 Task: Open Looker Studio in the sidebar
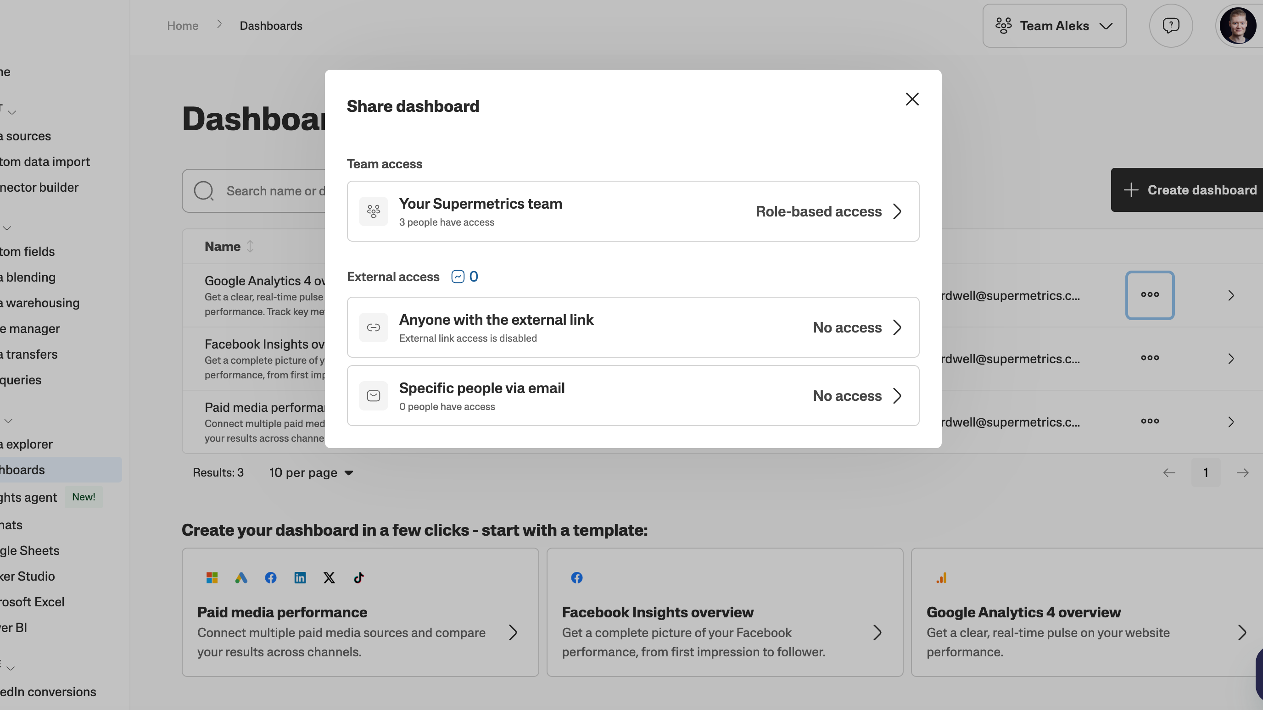tap(28, 576)
